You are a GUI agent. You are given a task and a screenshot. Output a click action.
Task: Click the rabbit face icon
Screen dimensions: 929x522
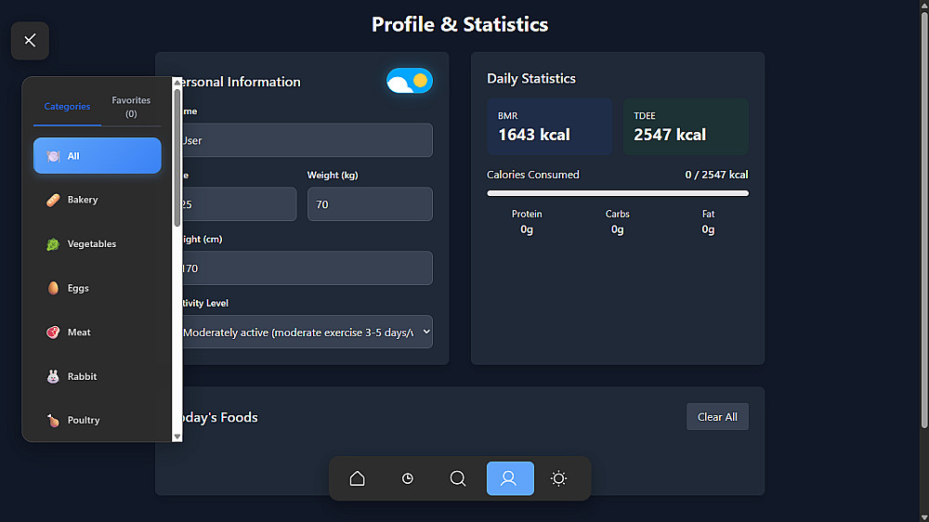(x=53, y=376)
